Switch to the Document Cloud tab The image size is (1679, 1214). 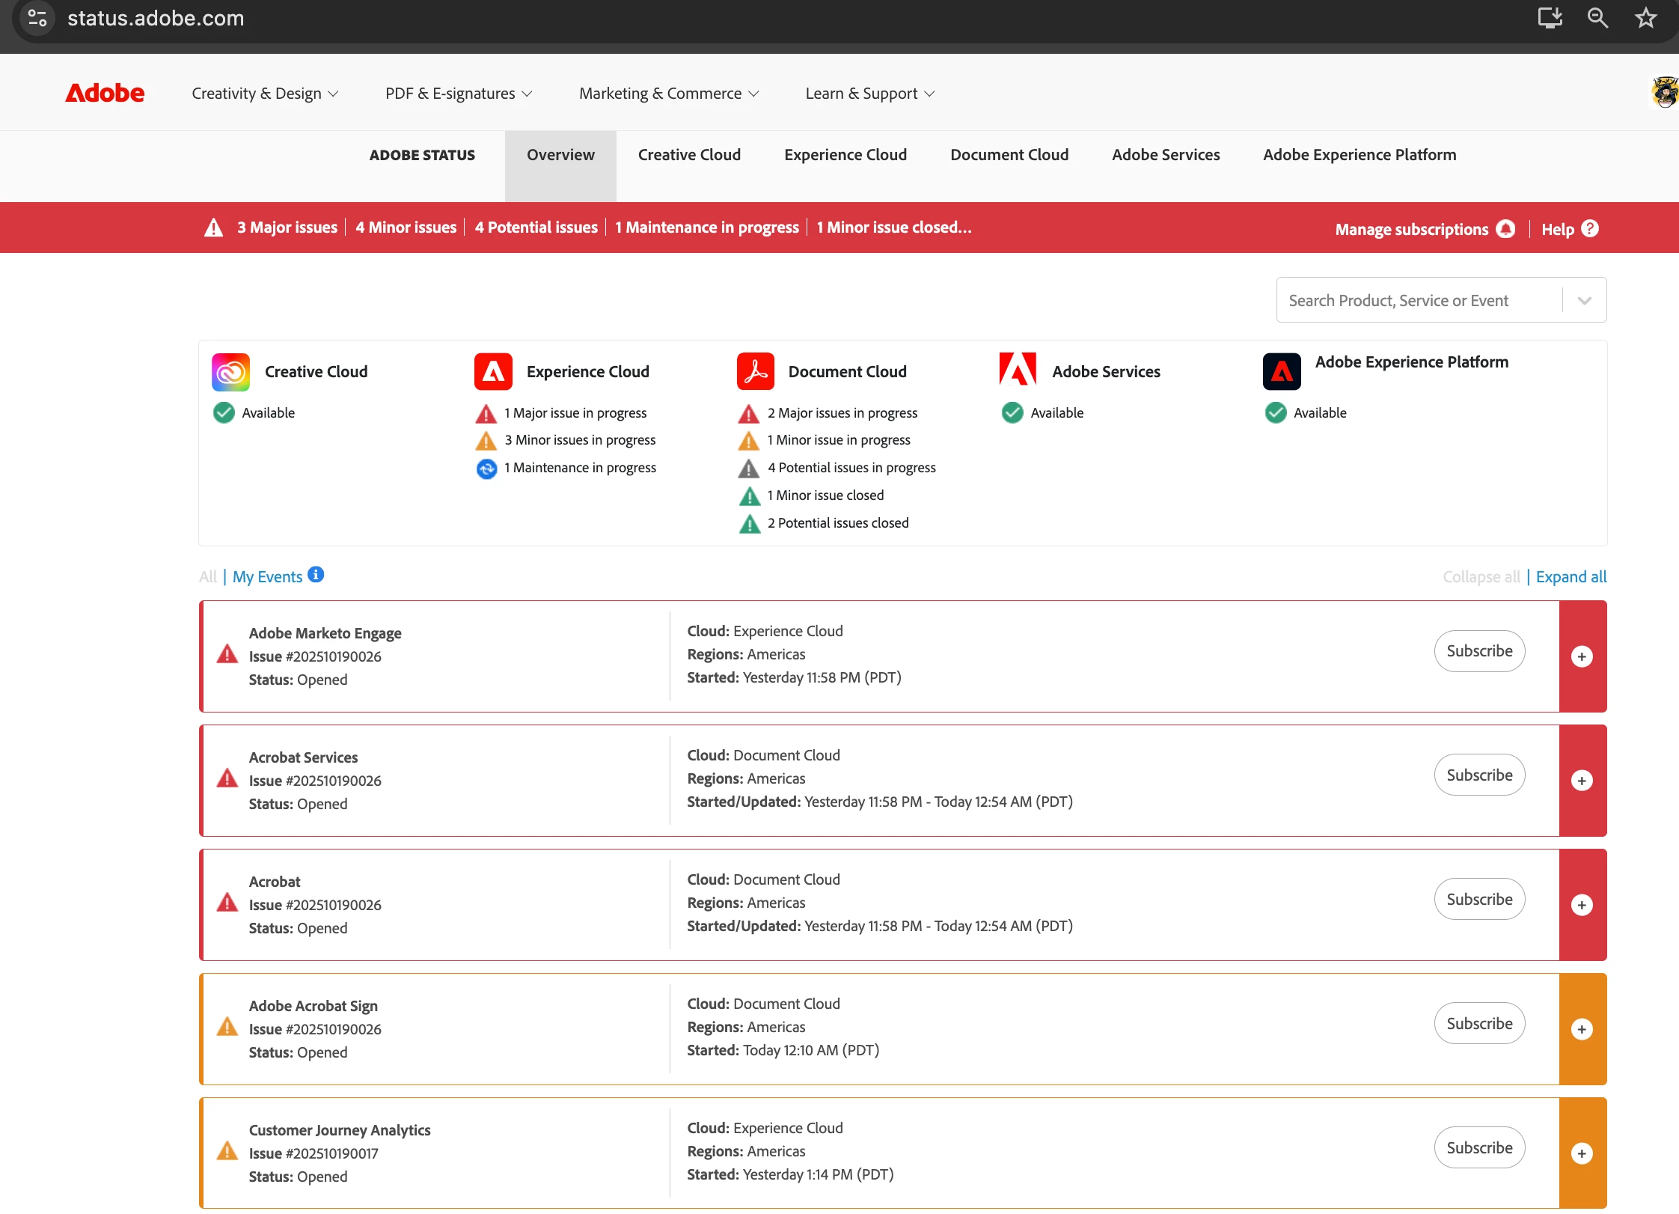[1009, 155]
